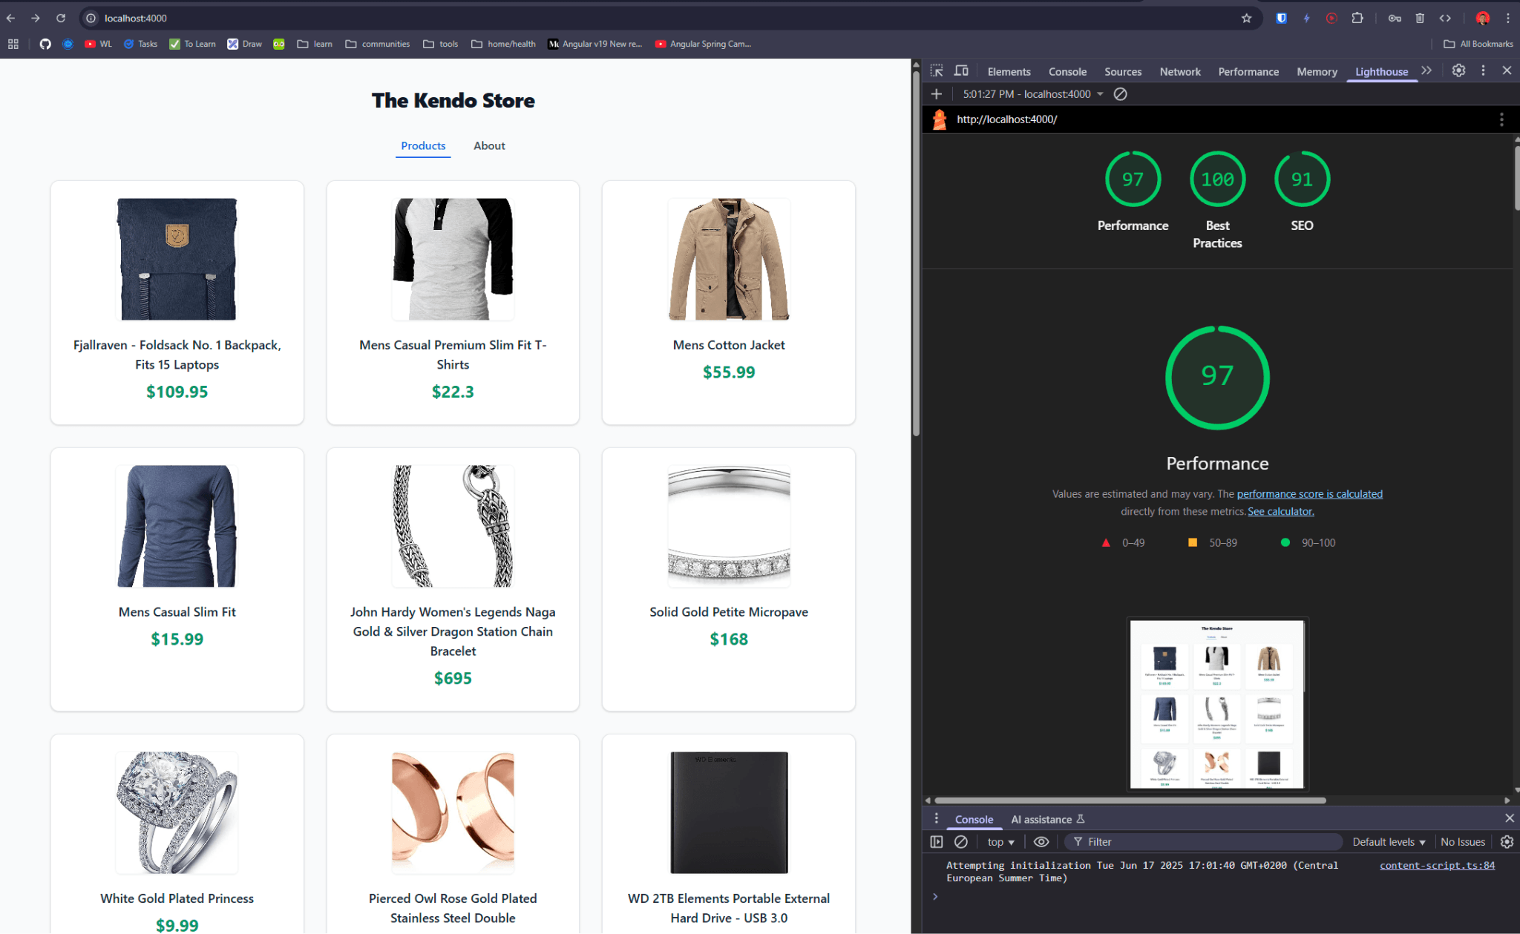Image resolution: width=1520 pixels, height=934 pixels.
Task: Clear the console output
Action: point(961,842)
